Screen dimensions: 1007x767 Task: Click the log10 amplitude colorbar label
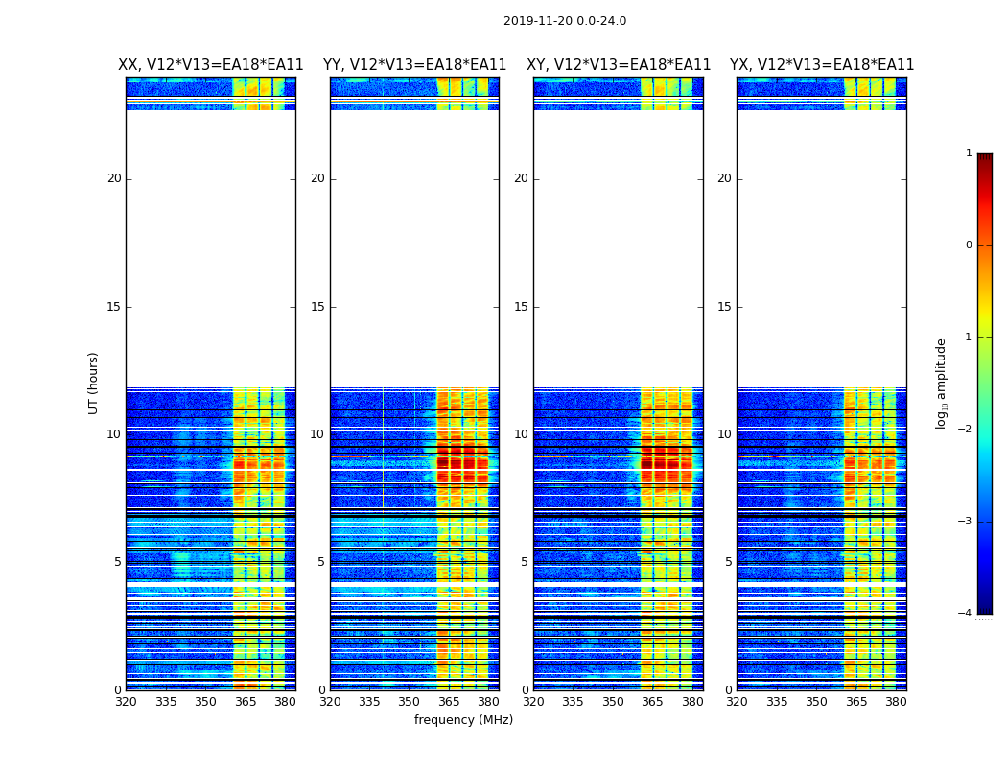(941, 383)
